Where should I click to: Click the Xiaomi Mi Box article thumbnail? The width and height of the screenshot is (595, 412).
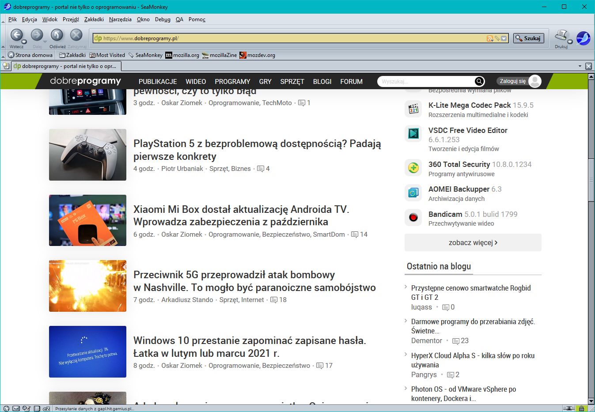[87, 220]
